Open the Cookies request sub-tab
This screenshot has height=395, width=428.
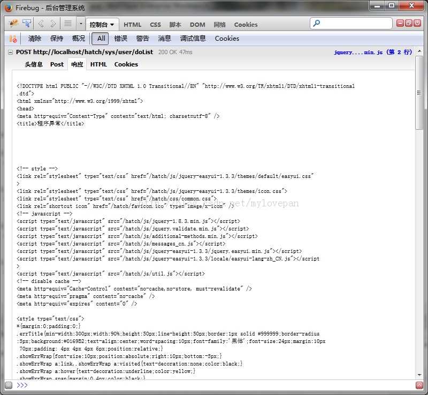126,64
